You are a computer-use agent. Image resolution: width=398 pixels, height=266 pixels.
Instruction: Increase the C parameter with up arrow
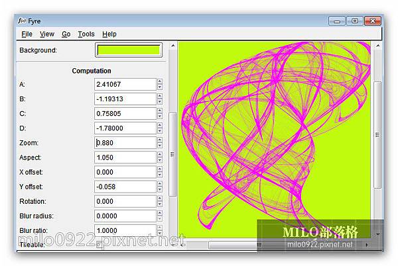point(160,111)
